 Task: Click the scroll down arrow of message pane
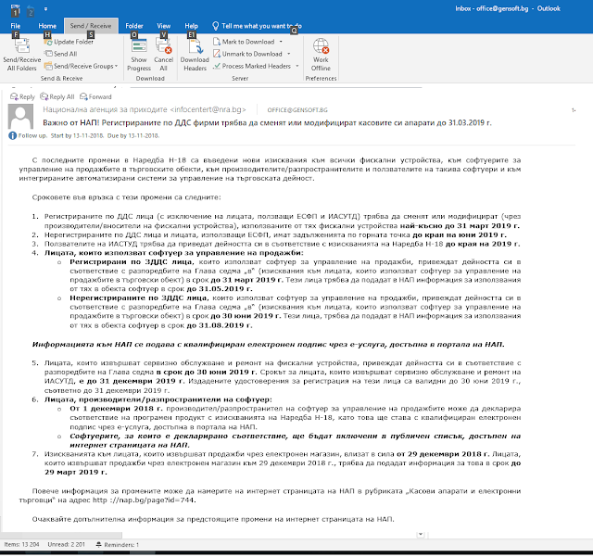tap(420, 535)
